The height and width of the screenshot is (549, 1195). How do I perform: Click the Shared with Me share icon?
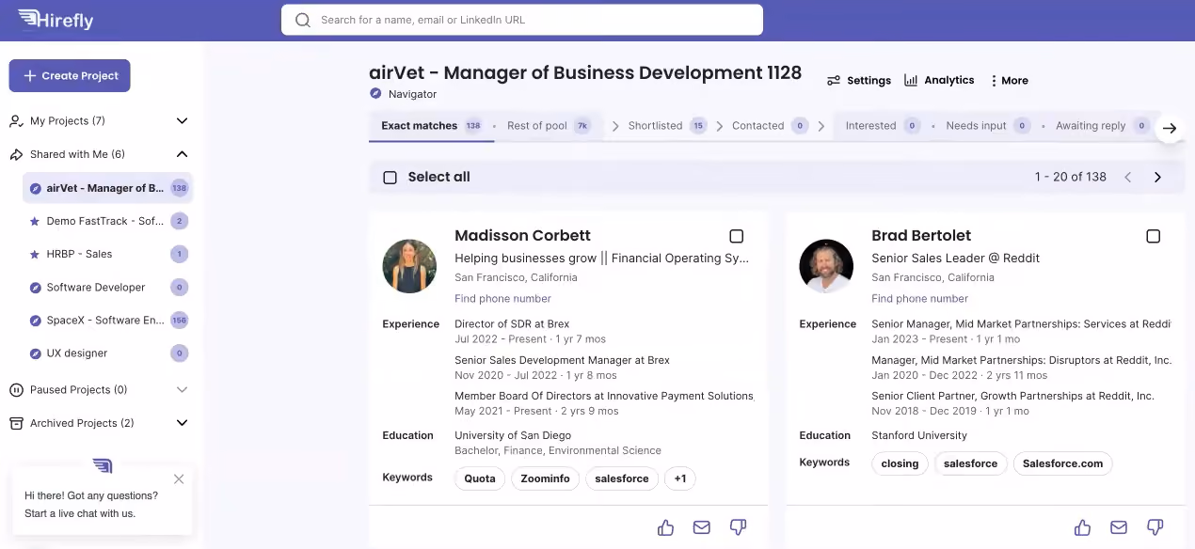(16, 154)
